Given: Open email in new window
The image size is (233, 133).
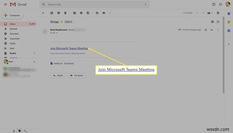Looking at the screenshot, I should 218,22.
